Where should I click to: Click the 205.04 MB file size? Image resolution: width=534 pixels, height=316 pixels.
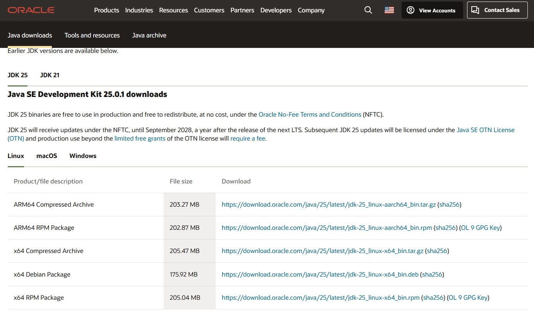pyautogui.click(x=185, y=297)
